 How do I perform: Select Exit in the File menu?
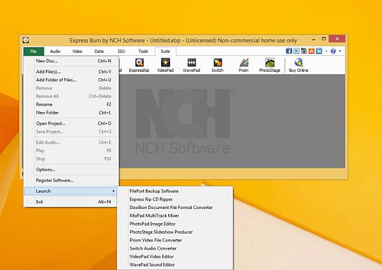click(x=72, y=202)
